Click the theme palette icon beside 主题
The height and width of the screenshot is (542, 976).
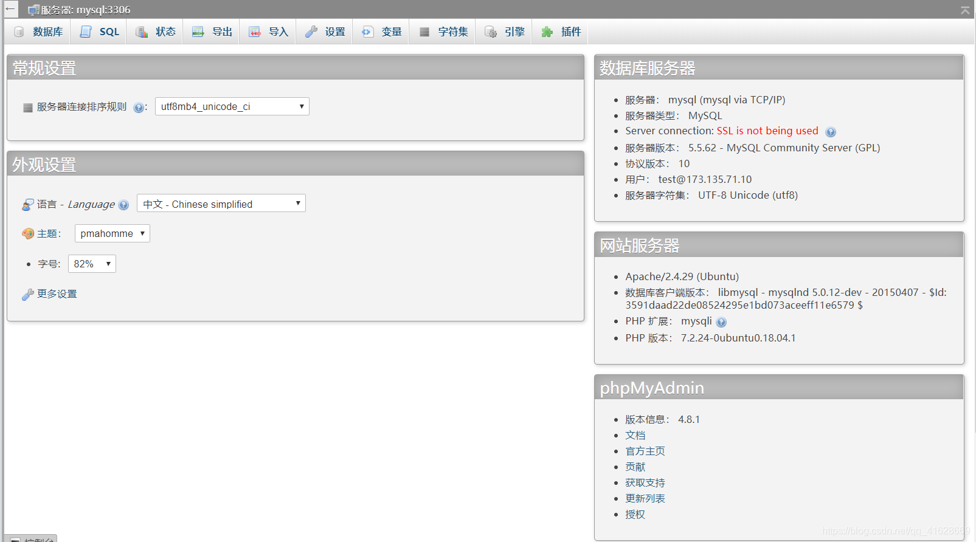click(x=28, y=233)
